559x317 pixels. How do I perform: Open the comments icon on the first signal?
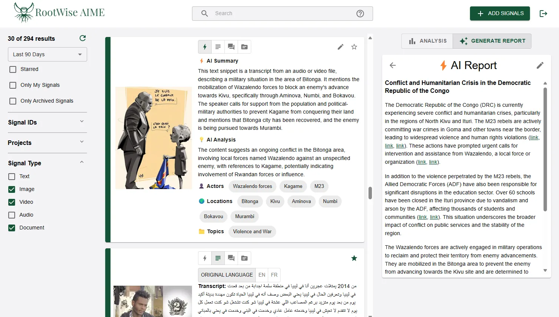click(x=231, y=46)
